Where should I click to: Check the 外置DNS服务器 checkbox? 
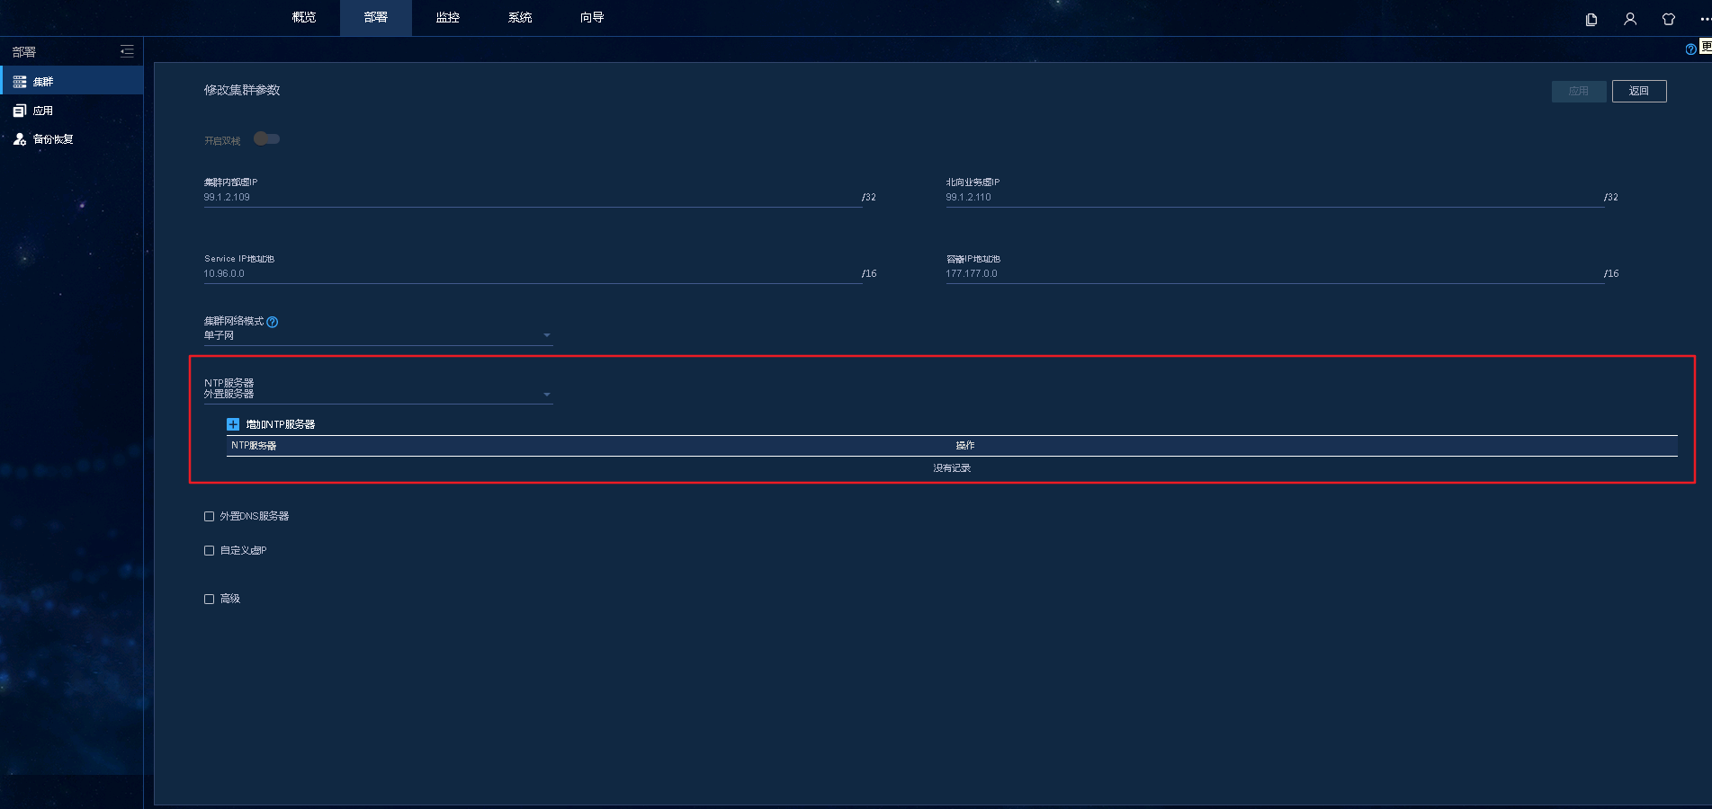pyautogui.click(x=210, y=517)
